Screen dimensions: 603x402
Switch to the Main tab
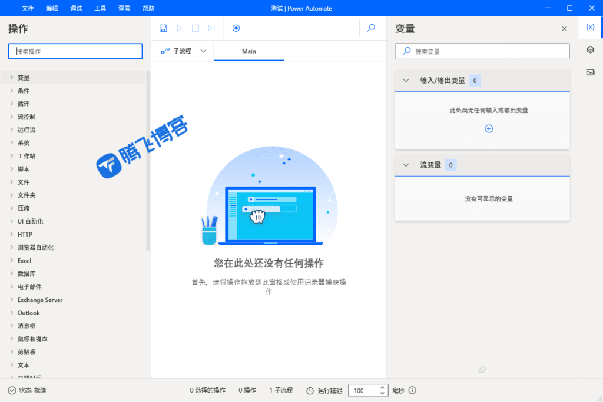249,51
